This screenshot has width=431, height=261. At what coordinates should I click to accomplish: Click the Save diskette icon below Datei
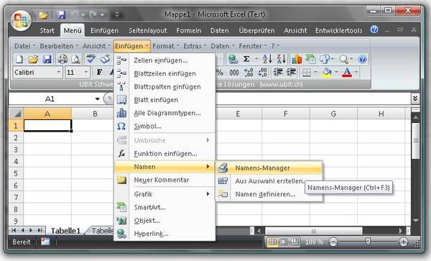coord(47,59)
